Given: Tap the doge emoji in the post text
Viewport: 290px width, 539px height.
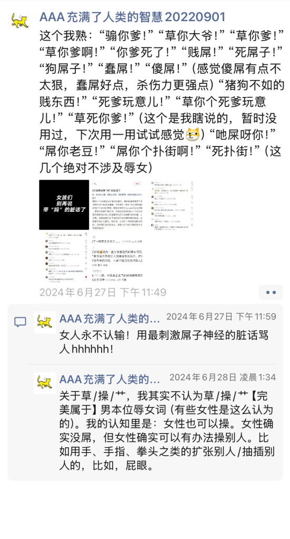Looking at the screenshot, I should coord(192,135).
